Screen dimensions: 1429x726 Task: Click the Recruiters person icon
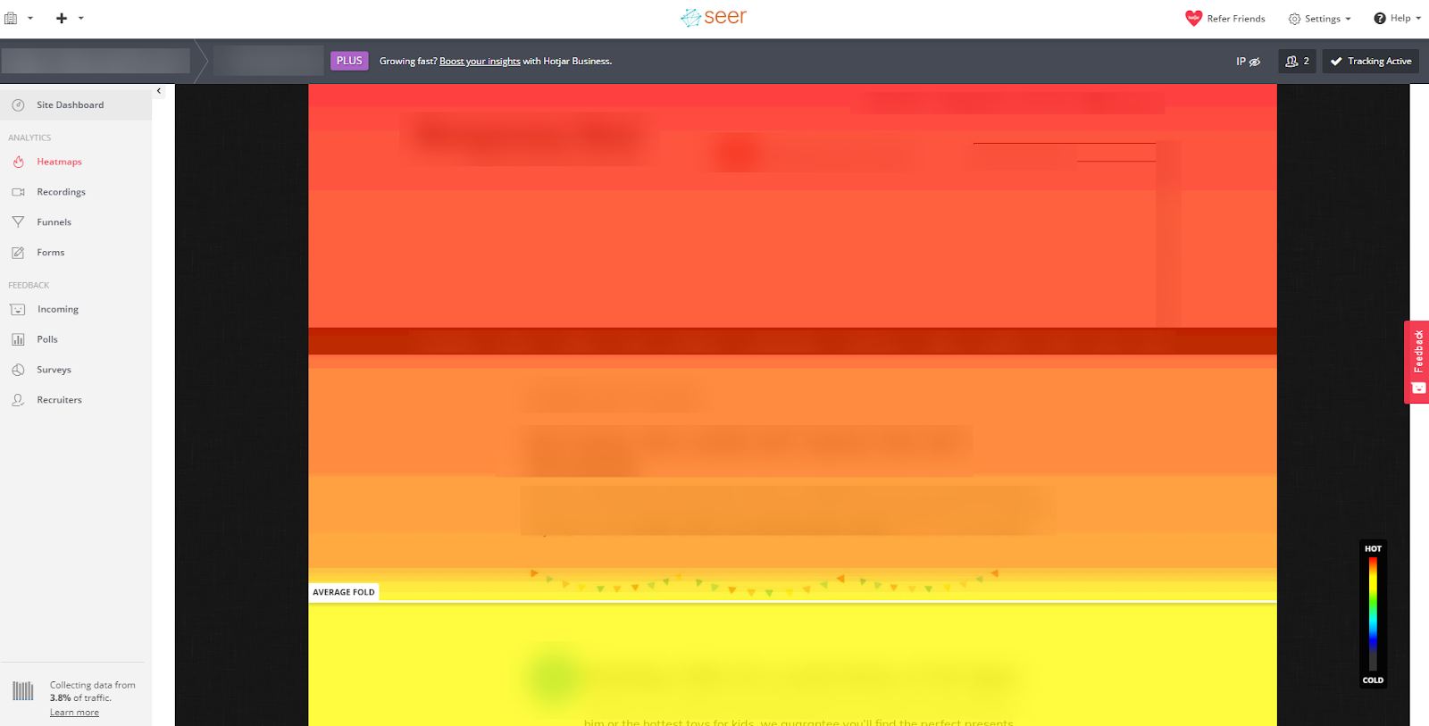[x=18, y=400]
